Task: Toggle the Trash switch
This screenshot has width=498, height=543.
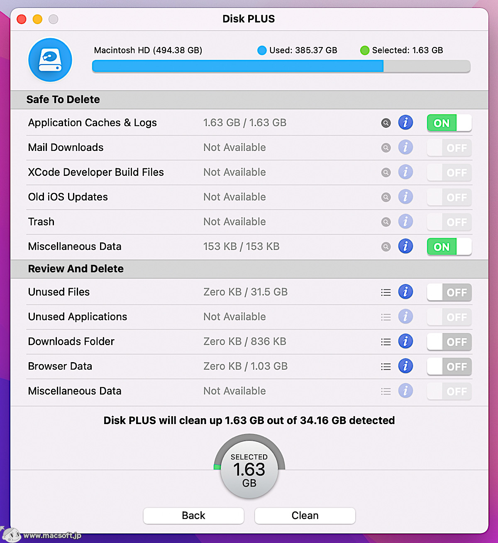Action: [x=449, y=222]
